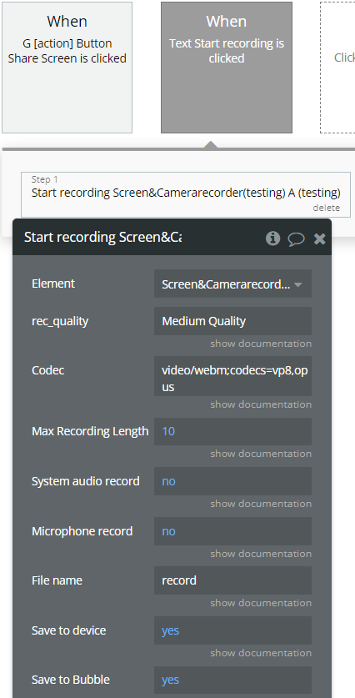Viewport: 355px width, 698px height.
Task: Click the File name record field
Action: tap(232, 580)
